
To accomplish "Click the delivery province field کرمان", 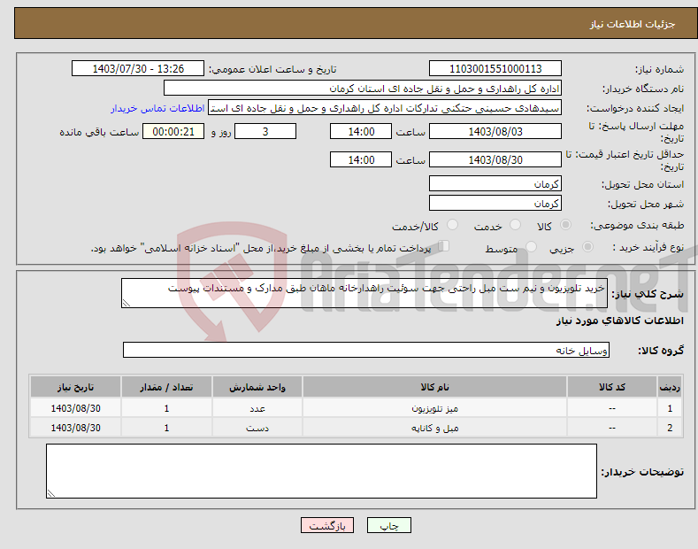I will pyautogui.click(x=495, y=183).
